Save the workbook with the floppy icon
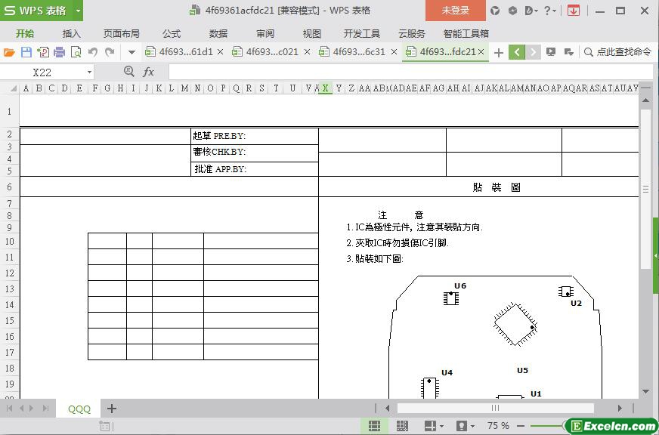The height and width of the screenshot is (435, 659). (26, 52)
